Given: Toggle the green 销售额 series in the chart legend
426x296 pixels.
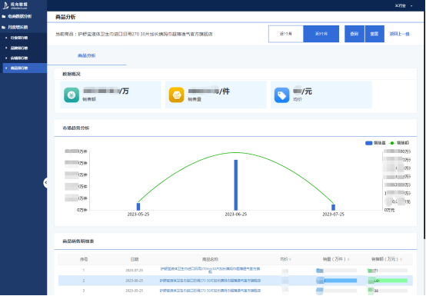Looking at the screenshot, I should 399,143.
